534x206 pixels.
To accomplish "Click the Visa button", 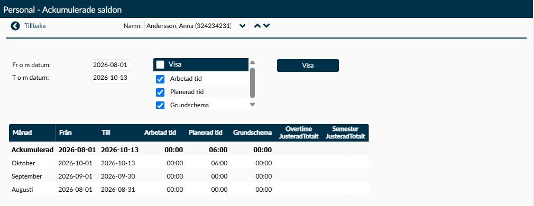I will coord(308,65).
